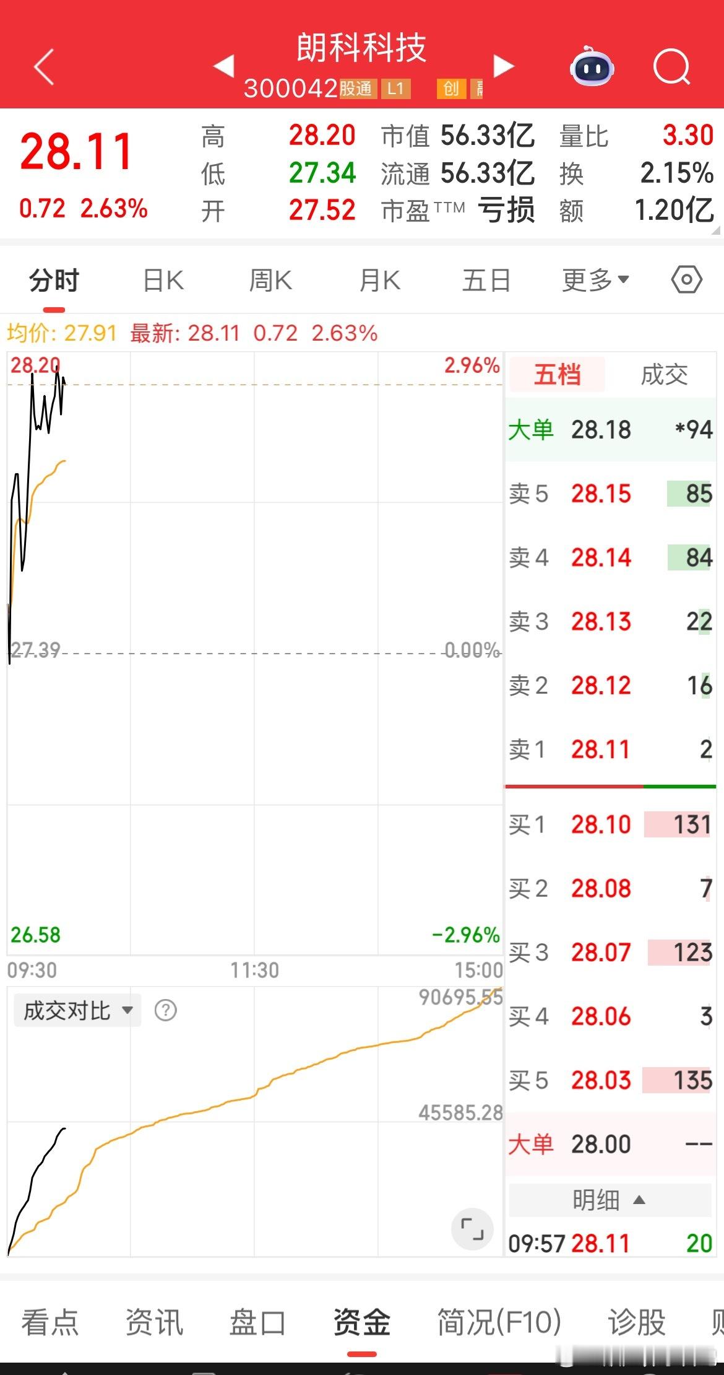Open the 更多 chart period dropdown
This screenshot has height=1375, width=724.
click(x=595, y=280)
